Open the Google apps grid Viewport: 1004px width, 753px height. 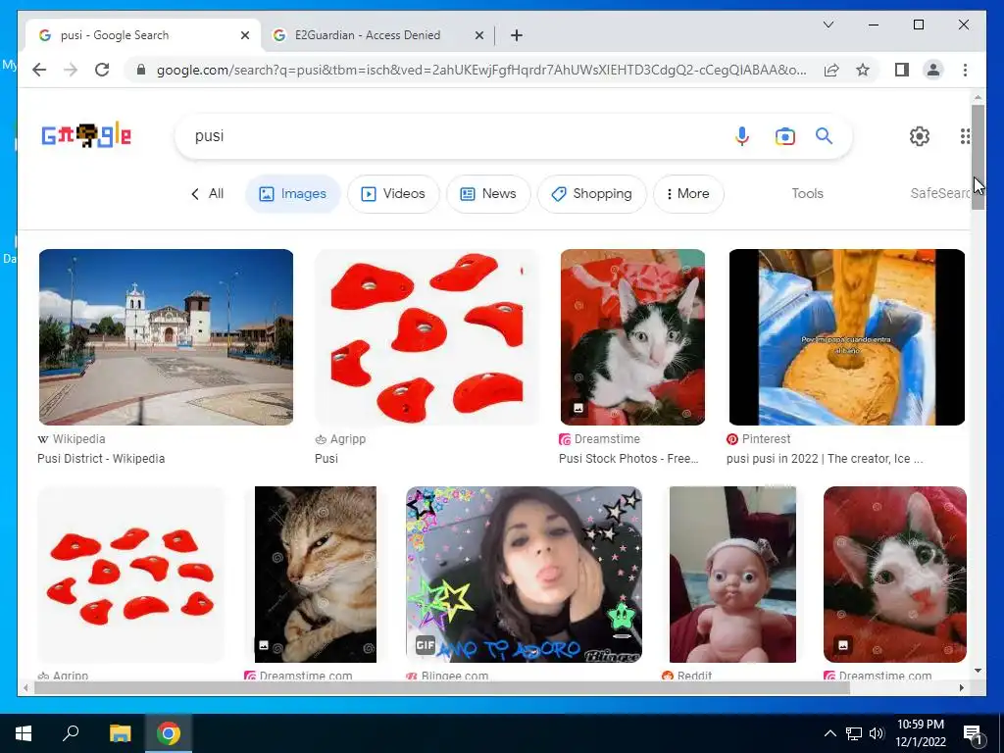click(x=965, y=135)
